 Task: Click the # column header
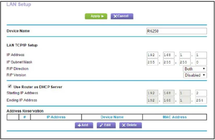pos(25,117)
